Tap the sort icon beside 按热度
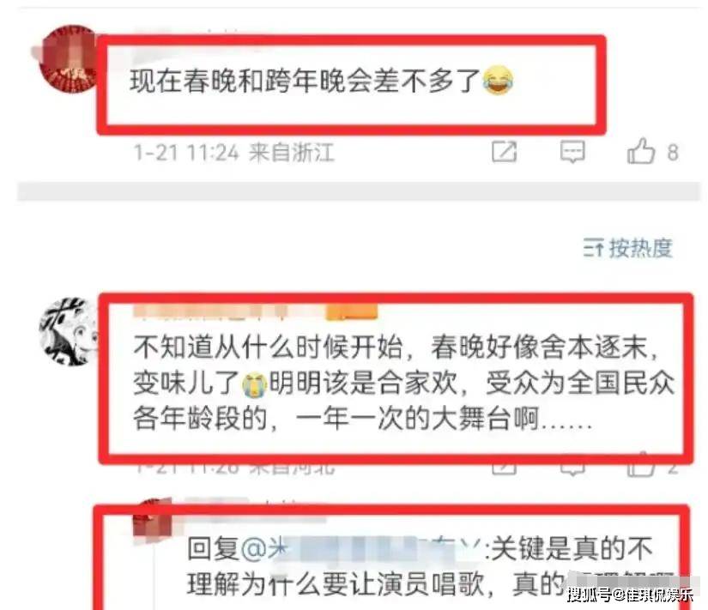 point(593,247)
